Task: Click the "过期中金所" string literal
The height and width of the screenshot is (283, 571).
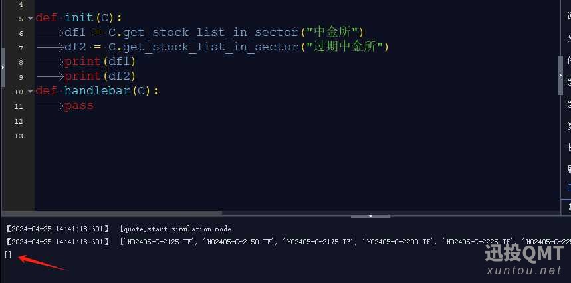Action: coord(344,47)
